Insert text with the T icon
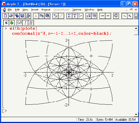Viewport: 139px width, 123px height. pos(75,16)
